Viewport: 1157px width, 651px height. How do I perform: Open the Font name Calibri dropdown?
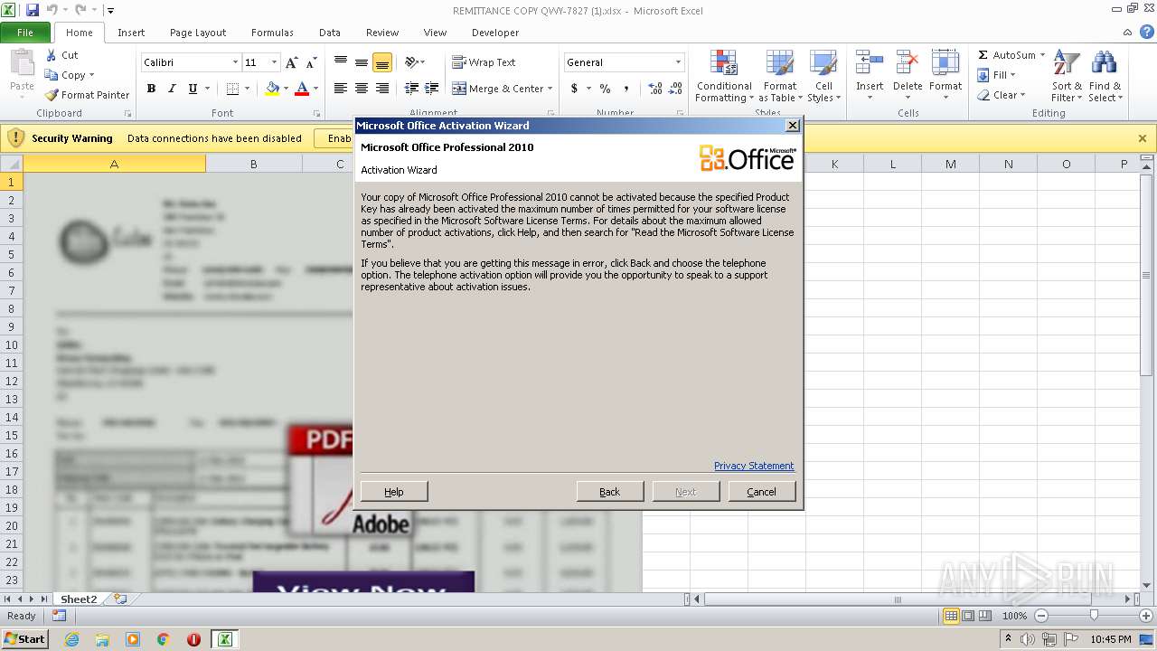click(x=235, y=62)
